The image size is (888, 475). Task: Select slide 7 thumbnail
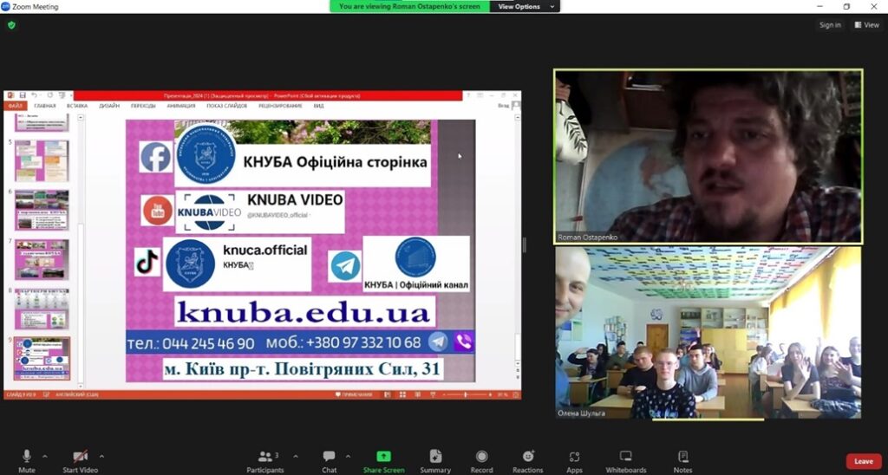point(42,259)
